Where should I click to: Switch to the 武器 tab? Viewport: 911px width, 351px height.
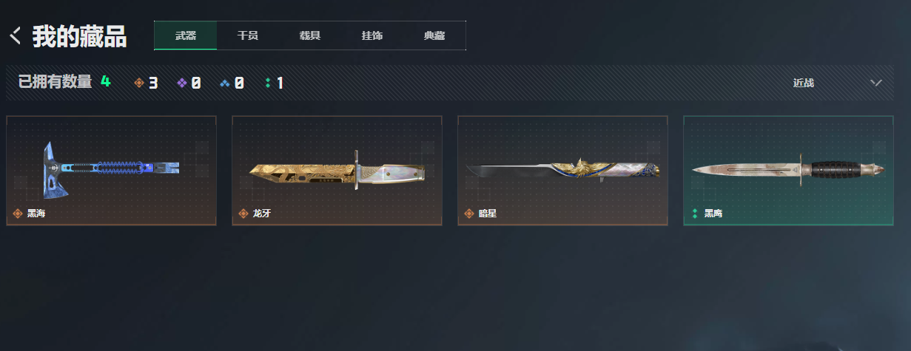[x=186, y=35]
